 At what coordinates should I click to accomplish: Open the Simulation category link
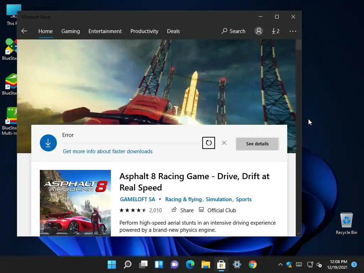(x=219, y=199)
